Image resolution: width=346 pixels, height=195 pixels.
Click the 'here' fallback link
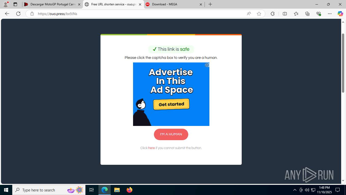151,148
